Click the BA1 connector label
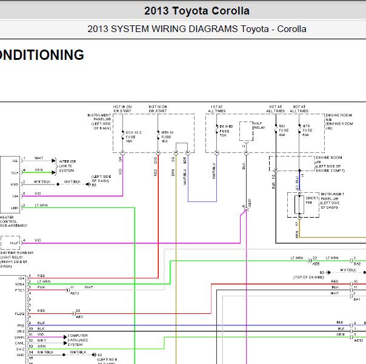The image size is (366, 364). pyautogui.click(x=357, y=299)
